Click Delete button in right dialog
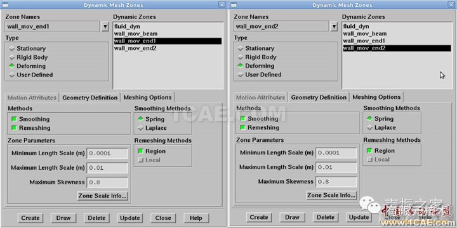 (326, 217)
